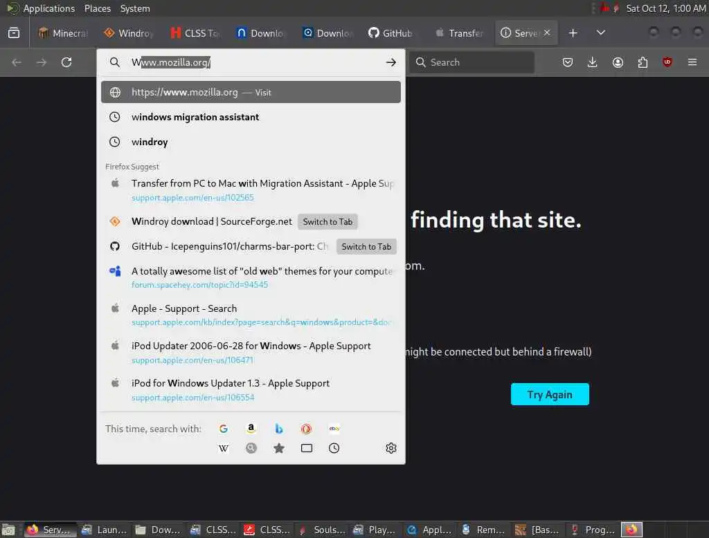The height and width of the screenshot is (538, 709).
Task: Open the Firefox account icon
Action: tap(618, 62)
